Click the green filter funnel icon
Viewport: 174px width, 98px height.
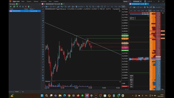(17, 7)
